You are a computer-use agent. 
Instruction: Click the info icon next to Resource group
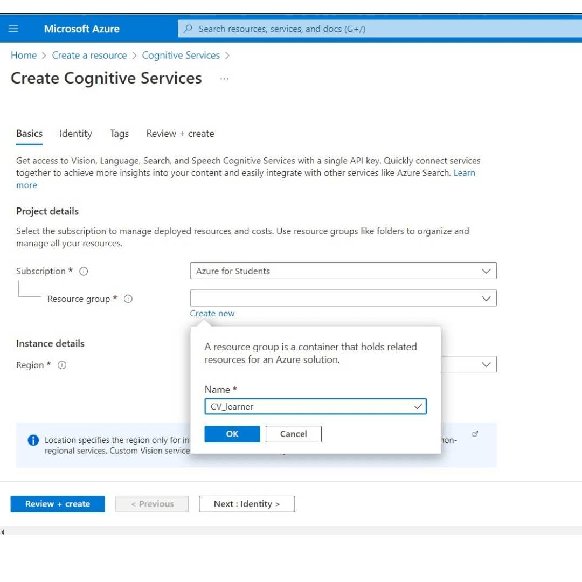[x=128, y=299]
